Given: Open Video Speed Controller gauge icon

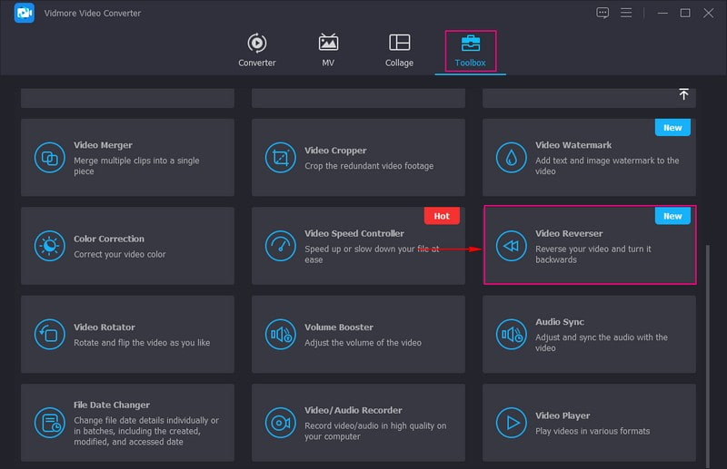Looking at the screenshot, I should coord(281,246).
